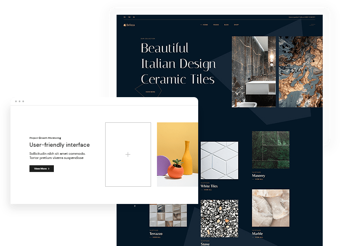Open the Pages menu item
The image size is (340, 246).
[216, 25]
